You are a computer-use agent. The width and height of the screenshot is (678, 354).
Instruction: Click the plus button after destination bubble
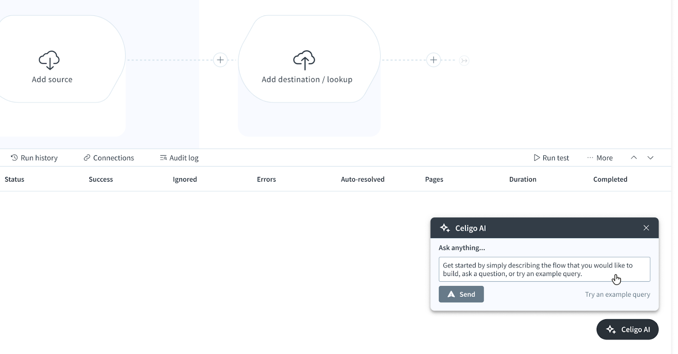click(x=433, y=60)
